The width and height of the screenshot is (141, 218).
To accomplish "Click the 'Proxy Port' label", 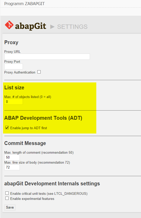I will coord(12,62).
